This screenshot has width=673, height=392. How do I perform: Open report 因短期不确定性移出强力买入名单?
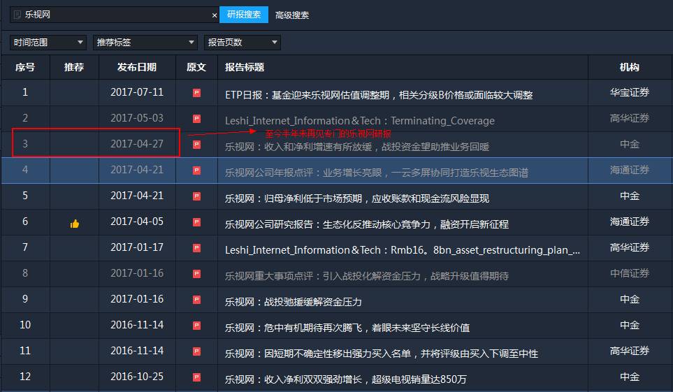[x=382, y=354]
